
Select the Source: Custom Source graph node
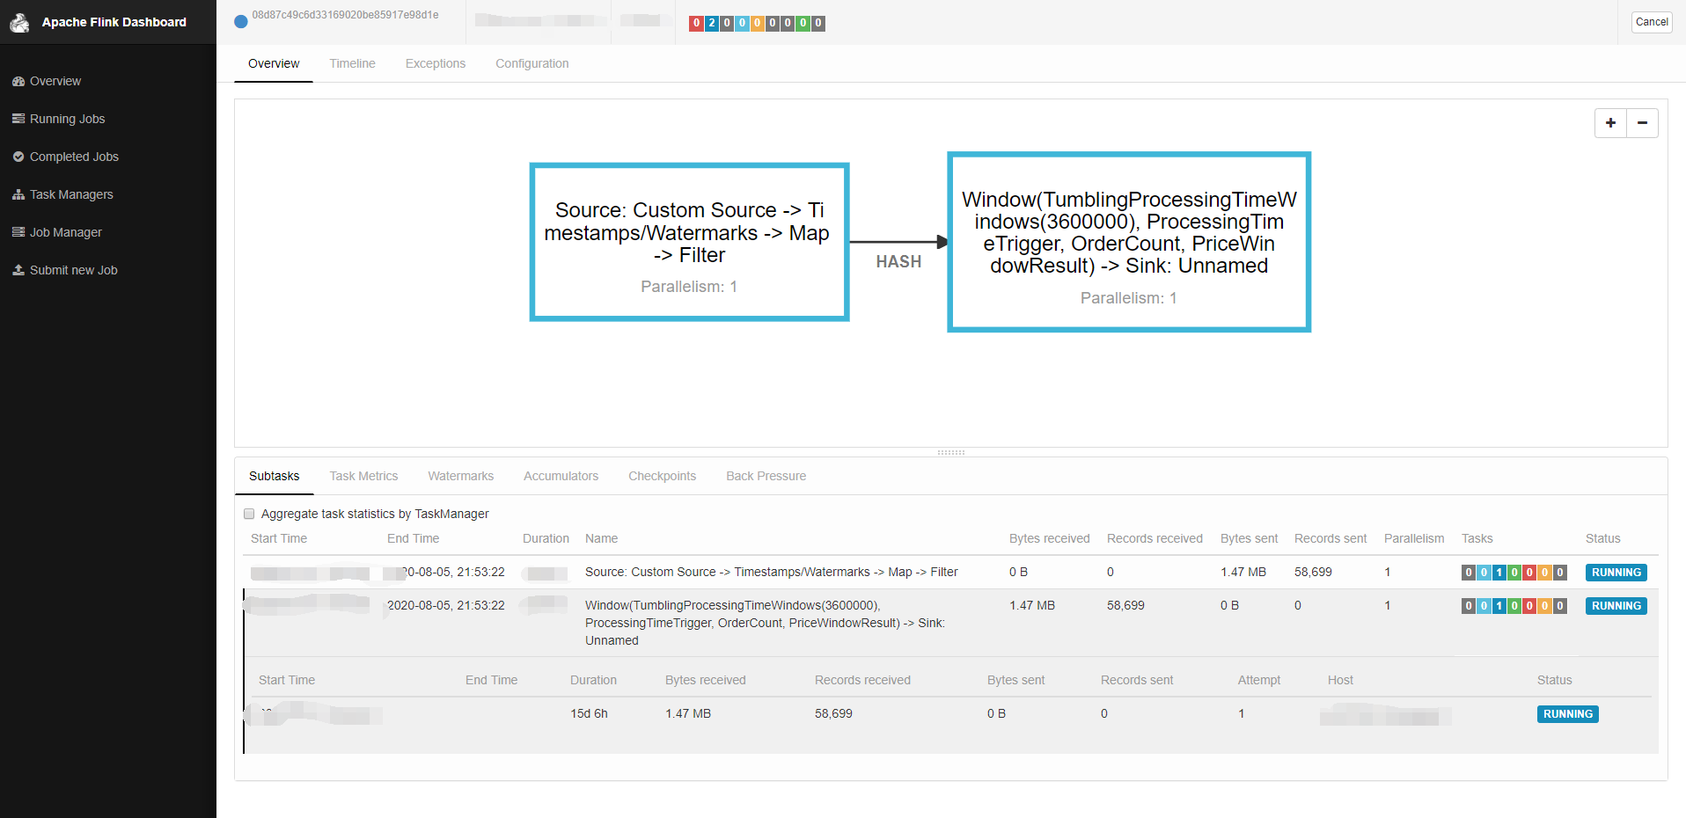point(689,242)
